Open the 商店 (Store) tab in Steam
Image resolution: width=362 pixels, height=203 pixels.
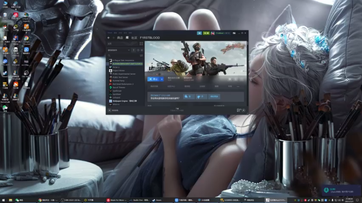coord(120,38)
